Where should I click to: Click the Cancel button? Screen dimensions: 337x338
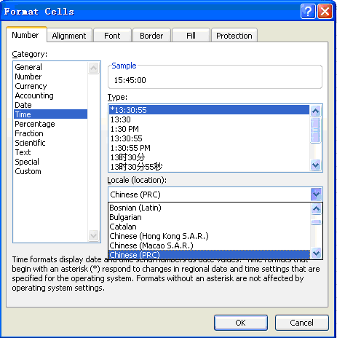coord(302,323)
